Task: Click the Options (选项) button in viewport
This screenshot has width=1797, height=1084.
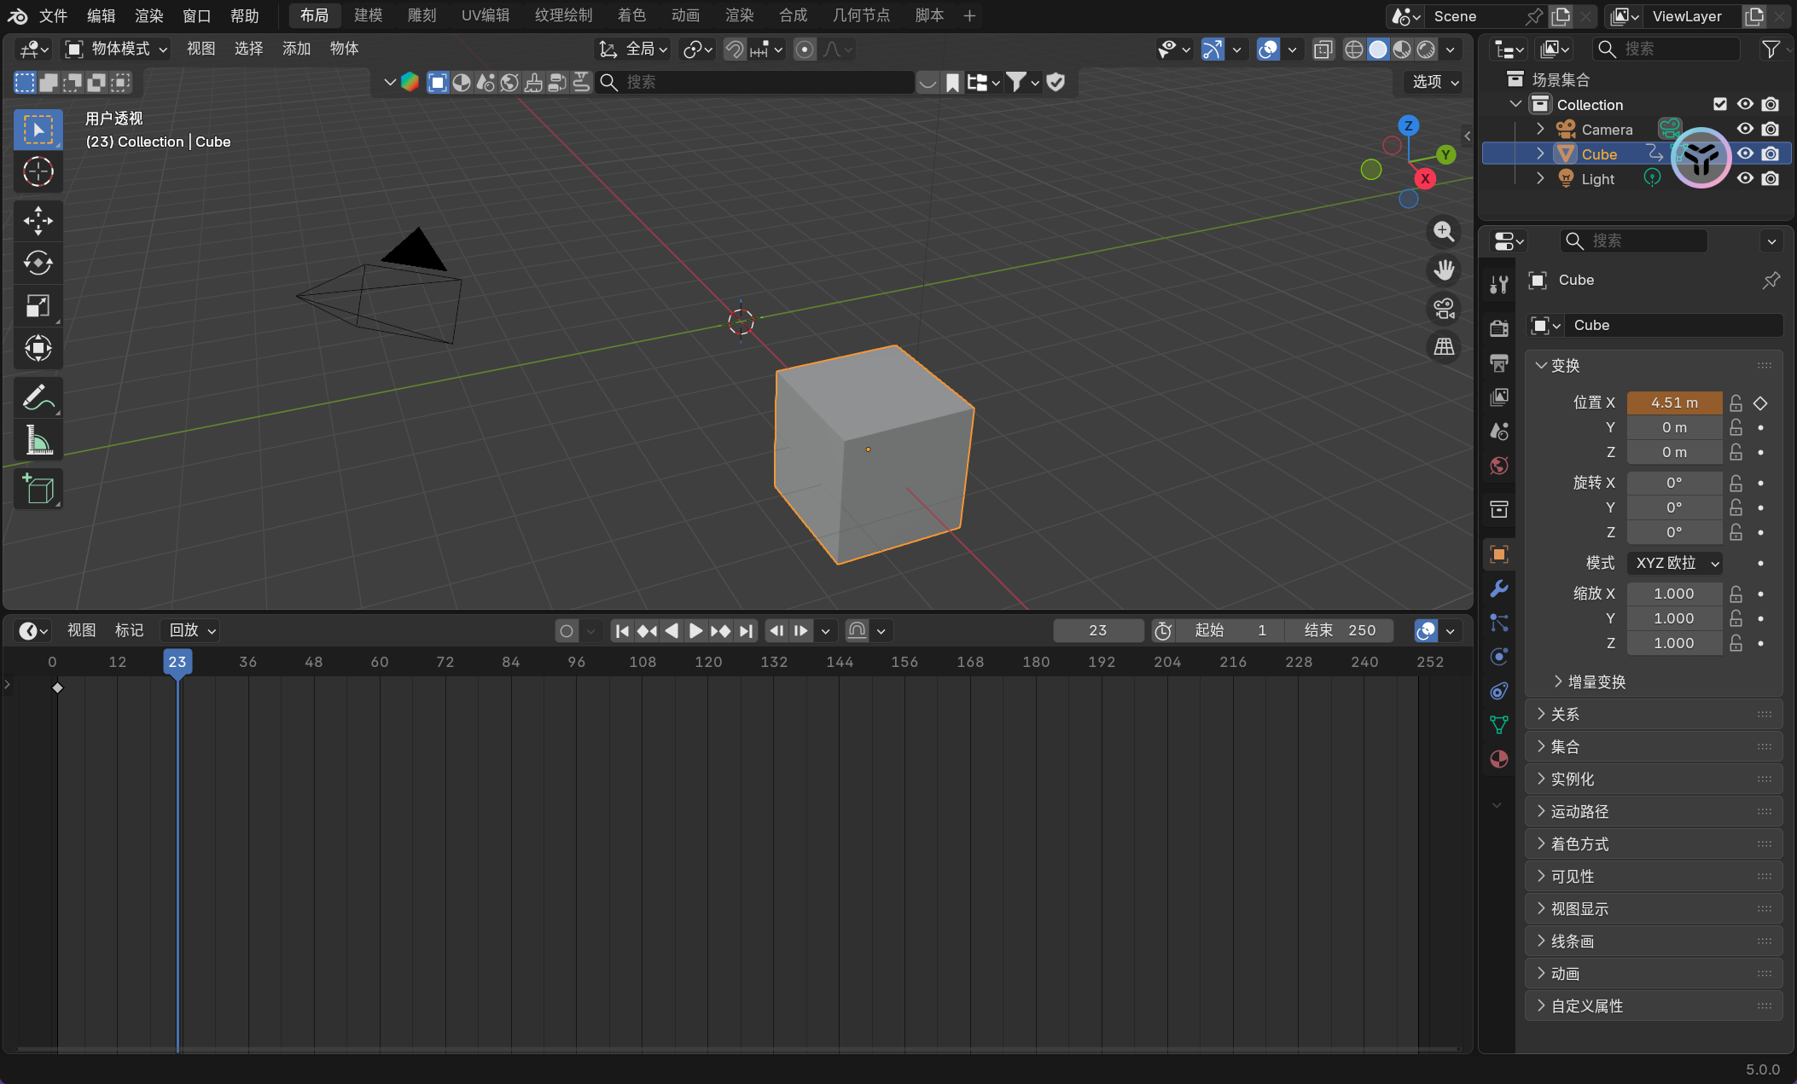Action: [x=1435, y=82]
